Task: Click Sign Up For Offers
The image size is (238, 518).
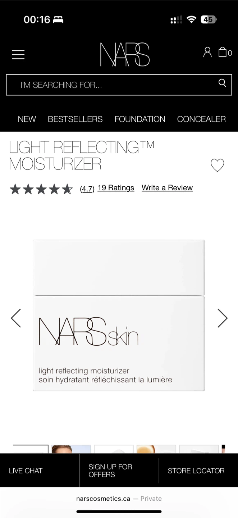Action: tap(110, 471)
